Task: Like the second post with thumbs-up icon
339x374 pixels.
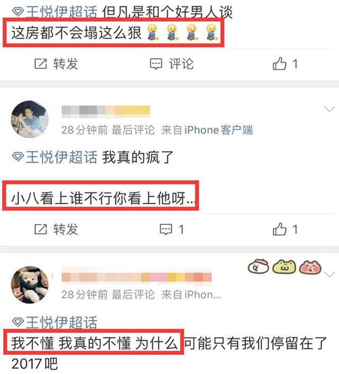Action: (x=280, y=229)
